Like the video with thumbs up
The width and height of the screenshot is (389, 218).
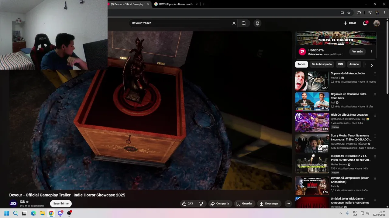(x=188, y=204)
